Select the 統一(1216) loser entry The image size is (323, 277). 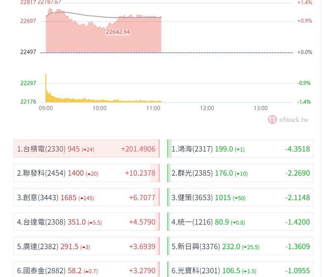click(x=241, y=222)
